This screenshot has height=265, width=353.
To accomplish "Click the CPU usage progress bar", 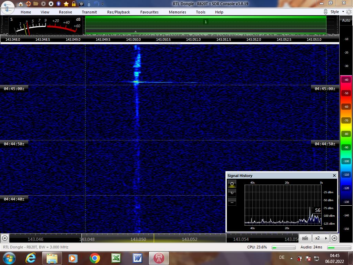I will (284, 247).
